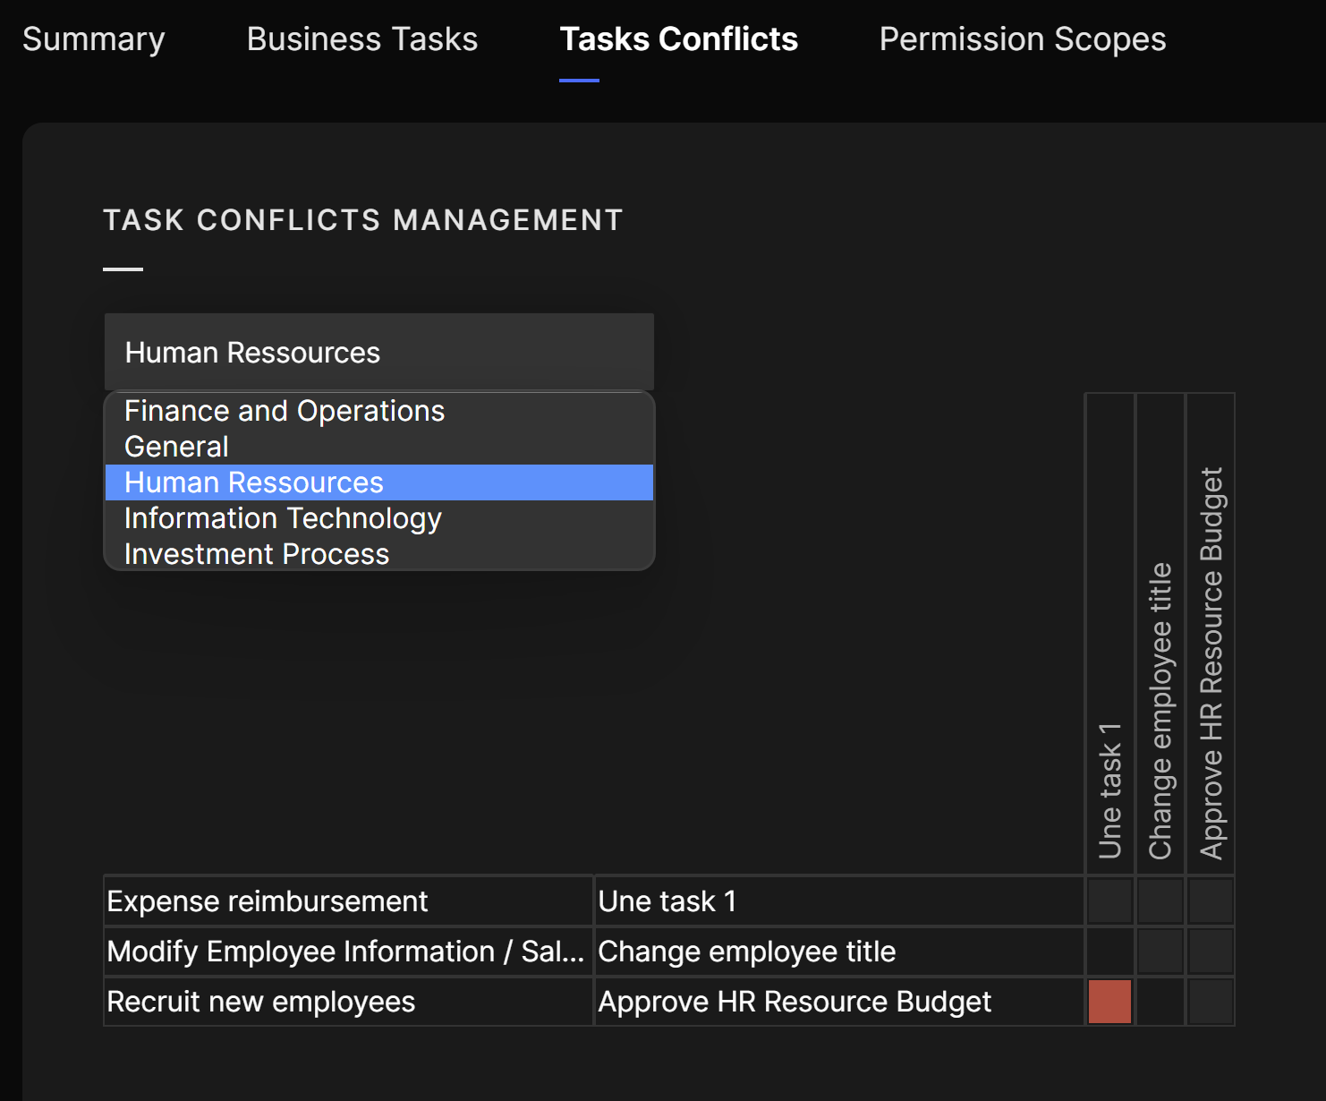Go to the Permission Scopes tab
1326x1101 pixels.
pyautogui.click(x=1022, y=39)
